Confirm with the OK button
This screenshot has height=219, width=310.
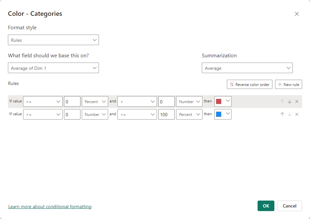pos(266,206)
